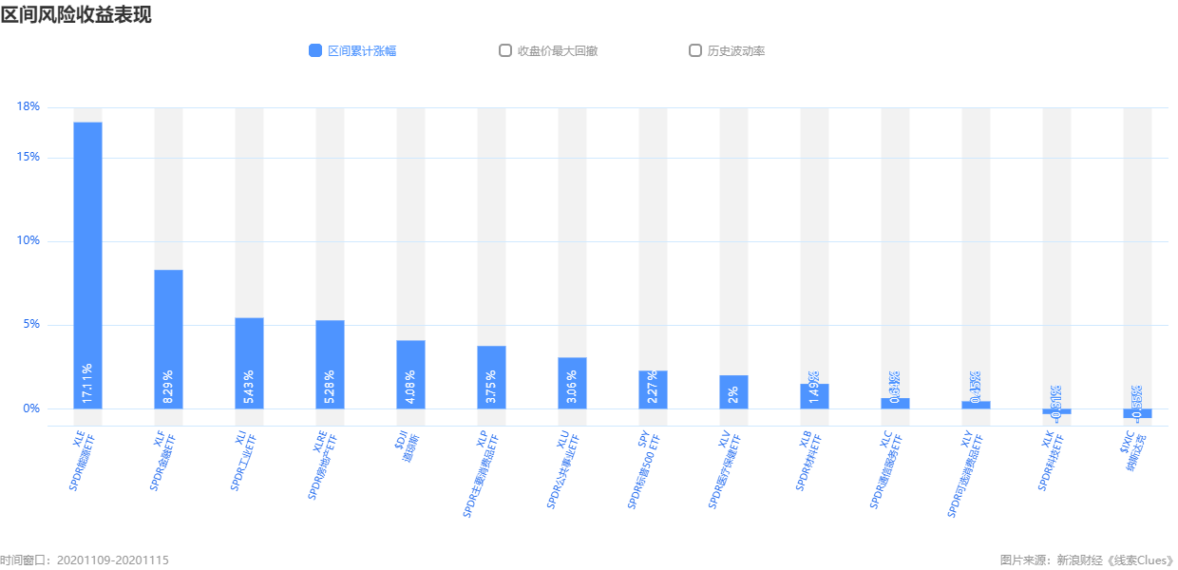The height and width of the screenshot is (570, 1178).
Task: Select the XLV bar with 2%
Action: (x=733, y=392)
